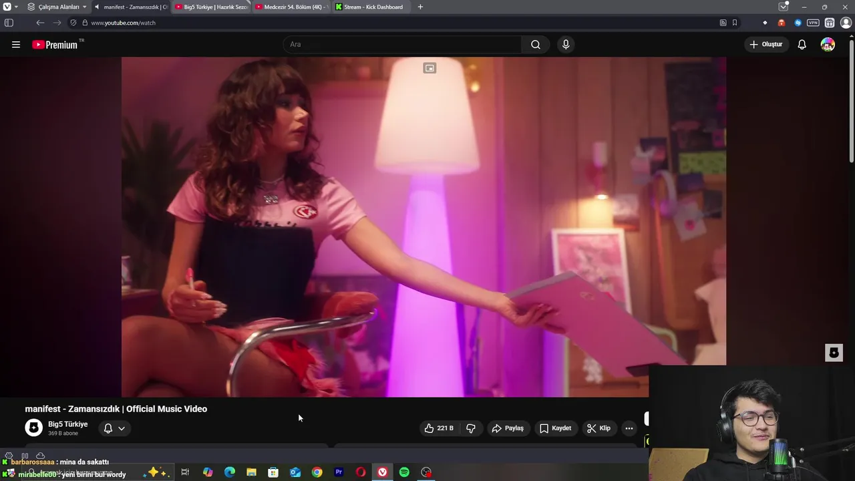Open overlay settings gear above chat
Image resolution: width=855 pixels, height=481 pixels.
9,456
